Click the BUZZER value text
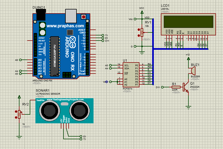This screenshot has width=223, height=149. pos(195,77)
